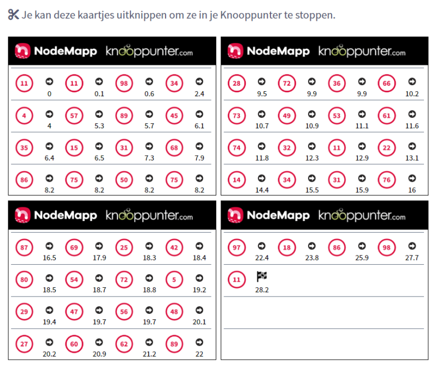Select node number 97 circle
This screenshot has height=368, width=437.
237,247
